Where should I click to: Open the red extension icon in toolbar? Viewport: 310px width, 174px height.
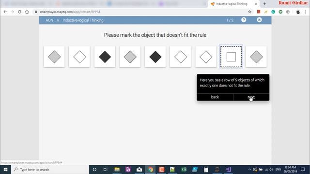pos(259,12)
